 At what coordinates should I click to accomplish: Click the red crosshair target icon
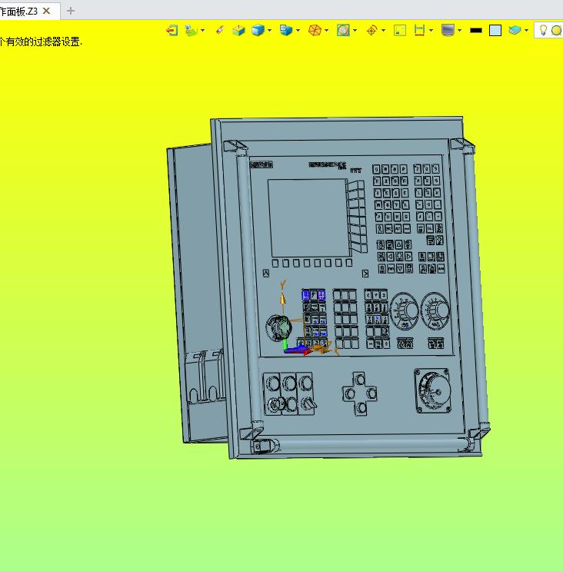[x=371, y=30]
